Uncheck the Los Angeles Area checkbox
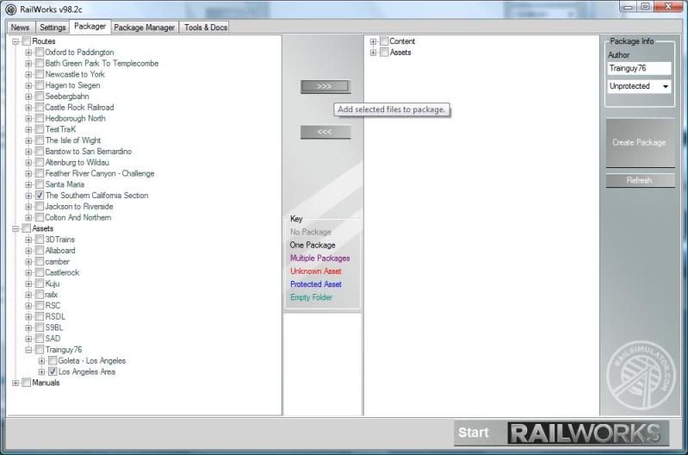Viewport: 688px width, 455px height. [53, 372]
